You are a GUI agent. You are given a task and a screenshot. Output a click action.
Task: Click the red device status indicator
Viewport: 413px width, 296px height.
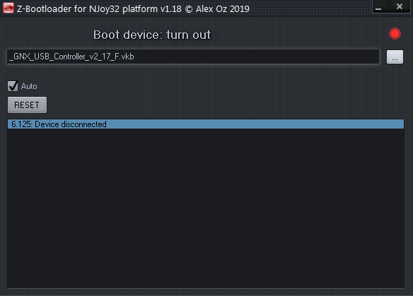395,34
